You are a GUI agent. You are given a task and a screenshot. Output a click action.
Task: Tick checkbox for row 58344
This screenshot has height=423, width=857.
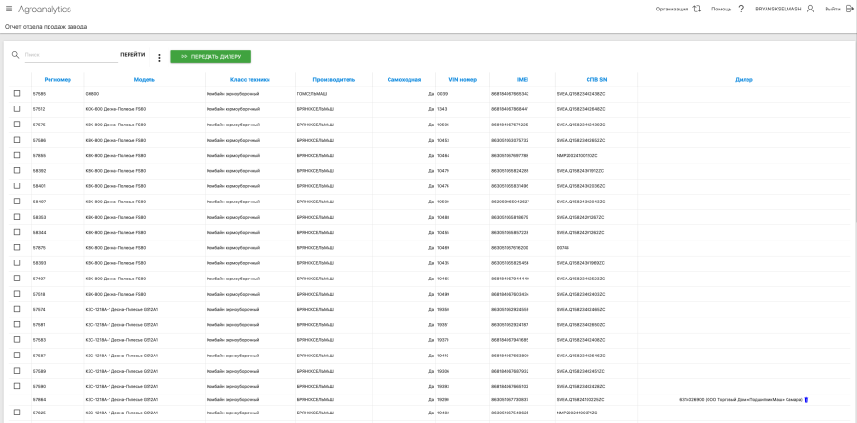pyautogui.click(x=17, y=232)
